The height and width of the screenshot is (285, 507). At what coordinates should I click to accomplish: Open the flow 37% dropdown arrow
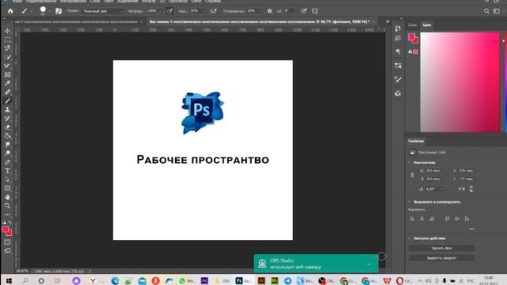click(x=204, y=11)
